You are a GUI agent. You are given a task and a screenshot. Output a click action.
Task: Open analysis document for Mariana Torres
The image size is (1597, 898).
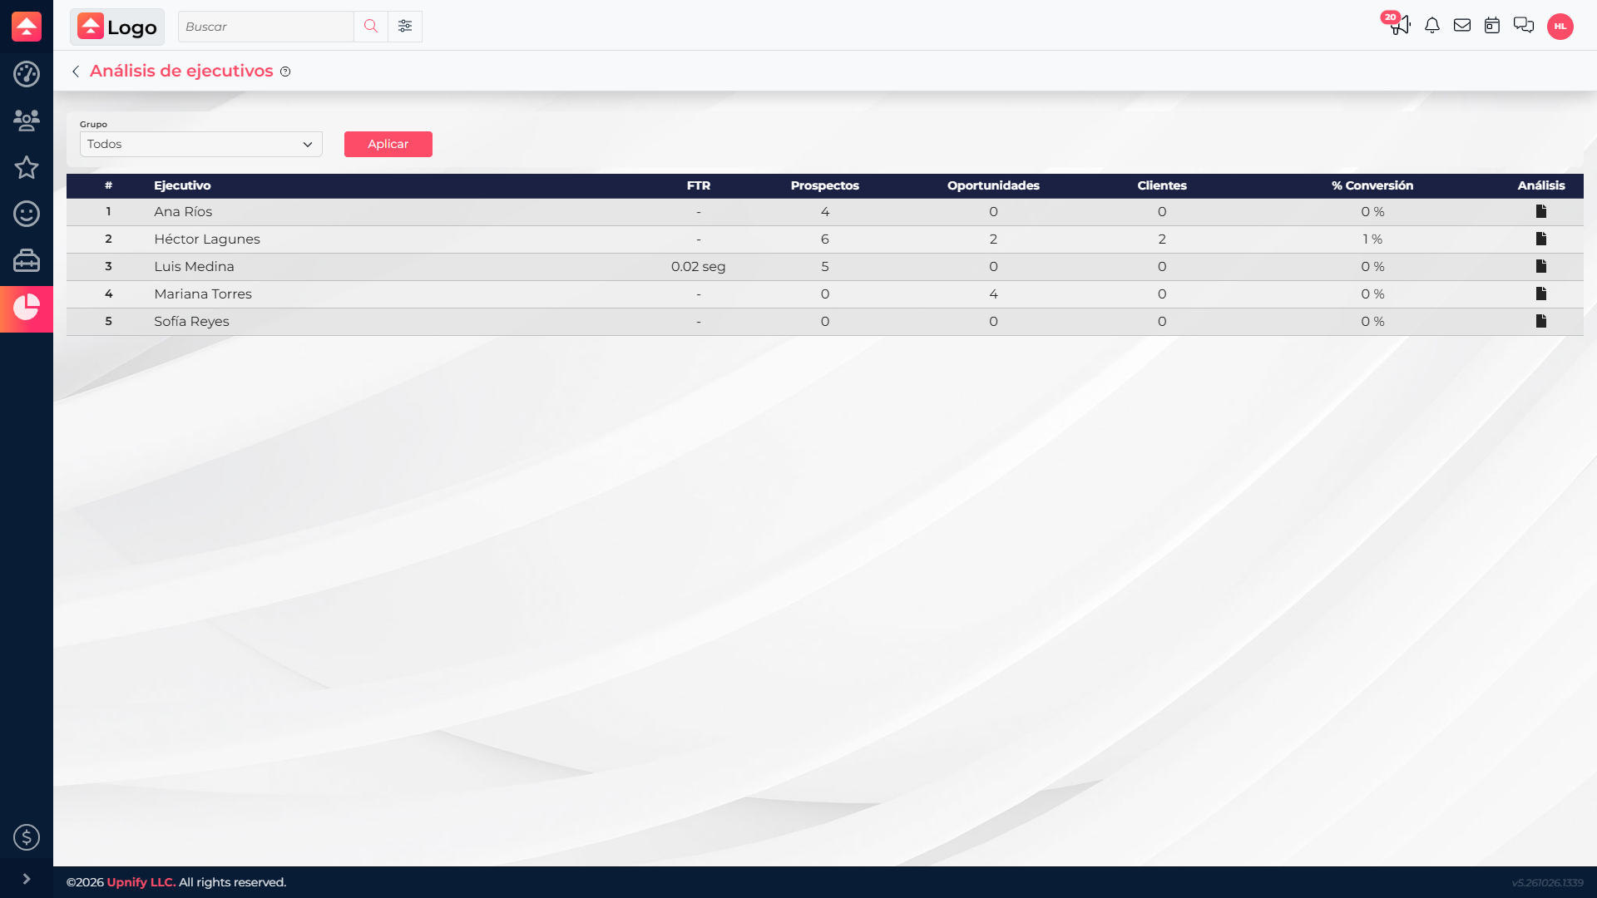tap(1541, 294)
